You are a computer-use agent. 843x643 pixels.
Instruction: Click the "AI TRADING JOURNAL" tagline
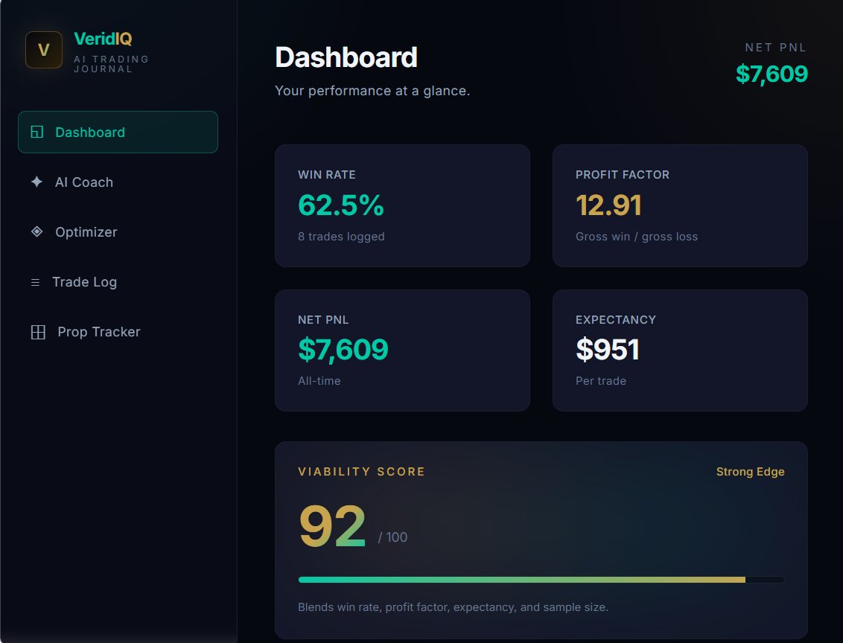tap(111, 64)
